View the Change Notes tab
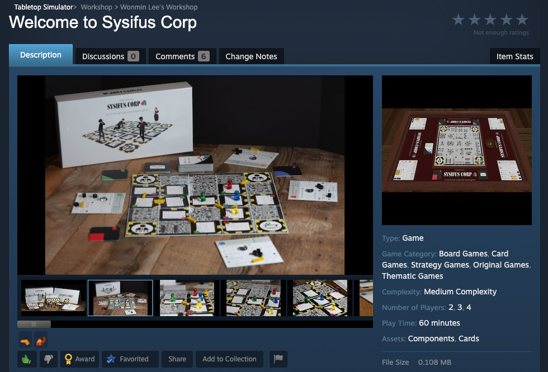Viewport: 548px width, 372px height. click(251, 56)
